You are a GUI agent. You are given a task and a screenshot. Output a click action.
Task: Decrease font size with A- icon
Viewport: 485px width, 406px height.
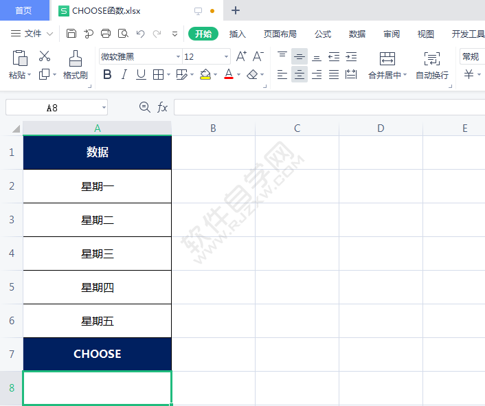(258, 56)
